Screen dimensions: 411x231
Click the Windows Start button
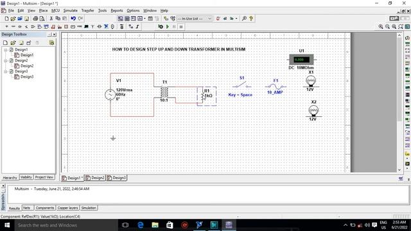7,225
